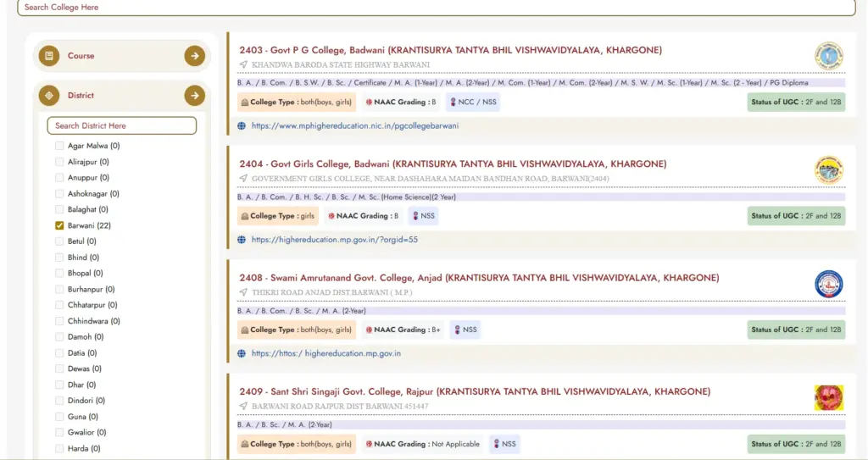Click the District filter target icon

[x=49, y=96]
